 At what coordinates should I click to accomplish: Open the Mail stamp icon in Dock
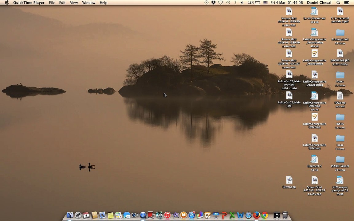103,215
